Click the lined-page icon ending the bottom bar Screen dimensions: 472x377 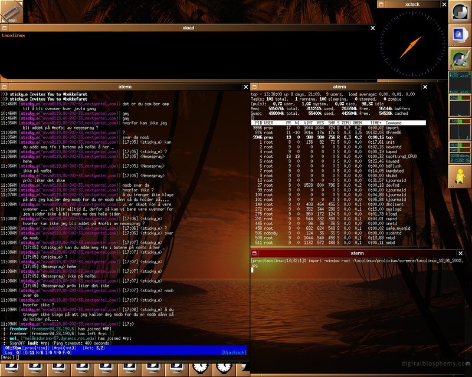[x=243, y=369]
